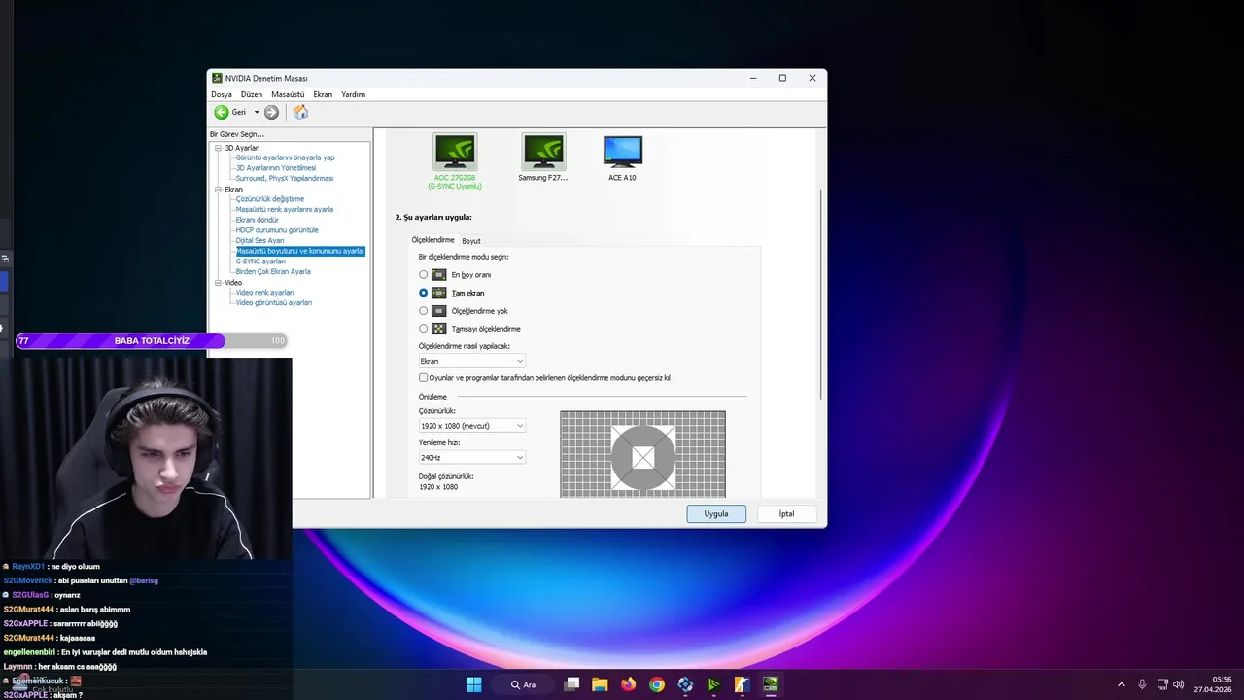Click the NVIDIA Control Panel taskbar icon
The height and width of the screenshot is (700, 1244).
[x=771, y=684]
